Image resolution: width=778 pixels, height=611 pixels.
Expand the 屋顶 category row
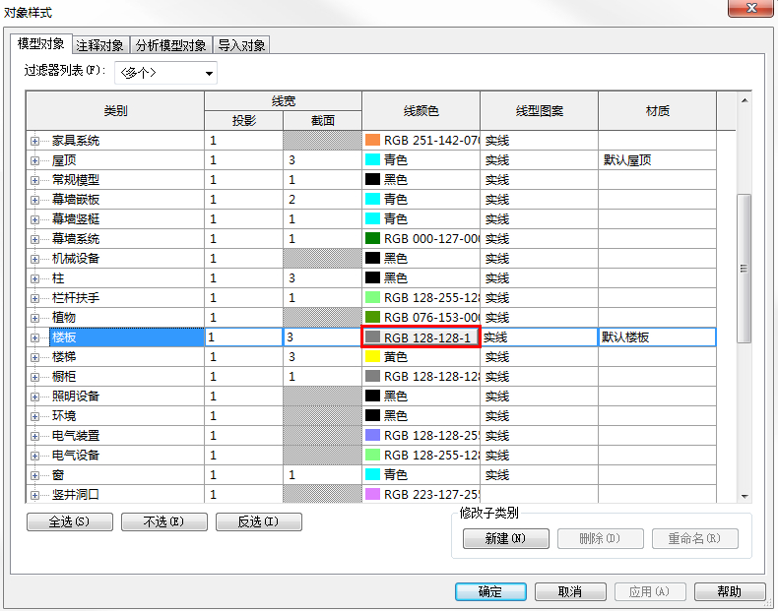(x=34, y=160)
